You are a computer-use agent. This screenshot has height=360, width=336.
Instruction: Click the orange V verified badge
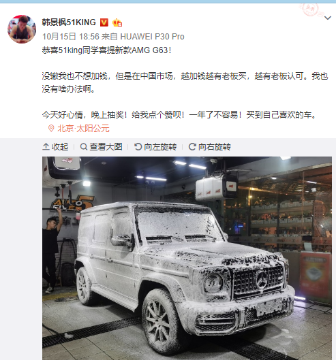pyautogui.click(x=104, y=22)
